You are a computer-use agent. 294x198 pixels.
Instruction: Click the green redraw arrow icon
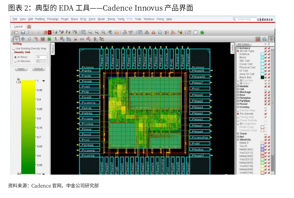point(110,32)
